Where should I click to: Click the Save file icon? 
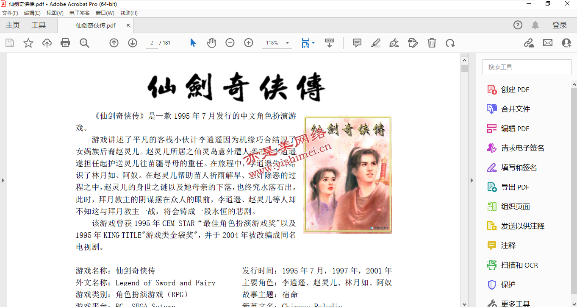pos(9,43)
